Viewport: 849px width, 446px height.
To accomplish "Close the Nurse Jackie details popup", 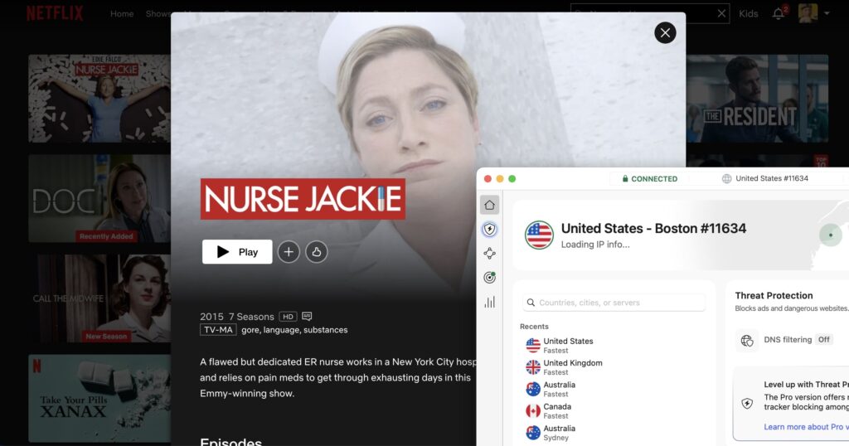I will coord(665,32).
